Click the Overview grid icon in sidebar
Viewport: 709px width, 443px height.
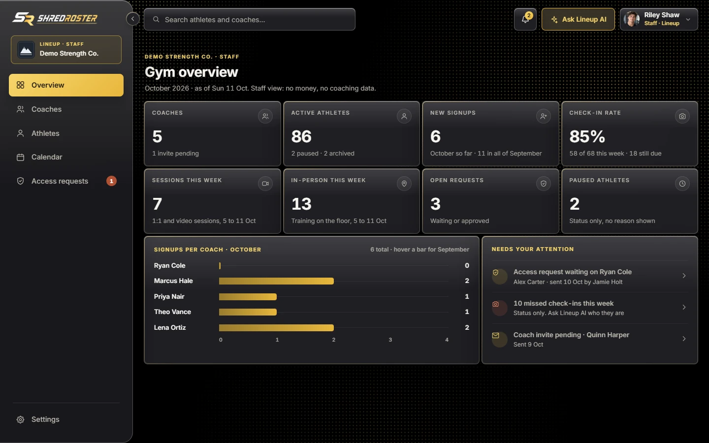tap(20, 85)
